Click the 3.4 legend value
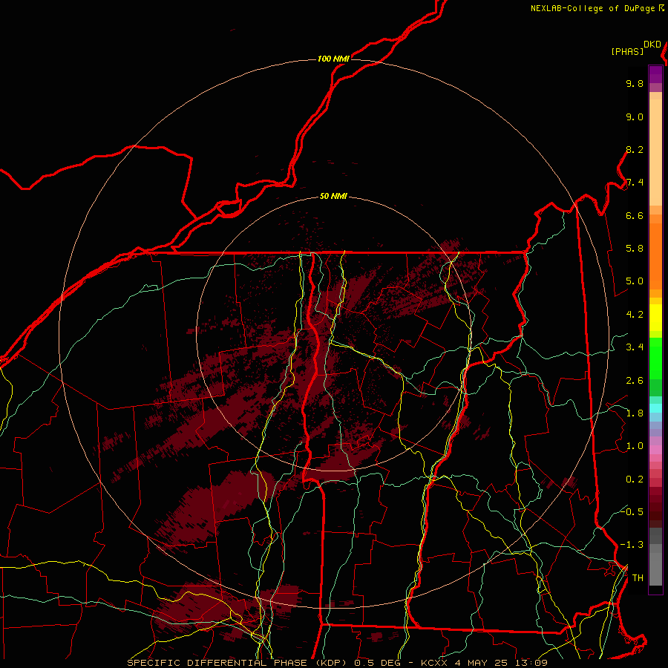 [635, 347]
